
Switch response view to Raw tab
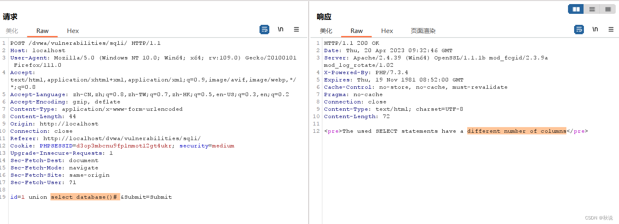[357, 31]
